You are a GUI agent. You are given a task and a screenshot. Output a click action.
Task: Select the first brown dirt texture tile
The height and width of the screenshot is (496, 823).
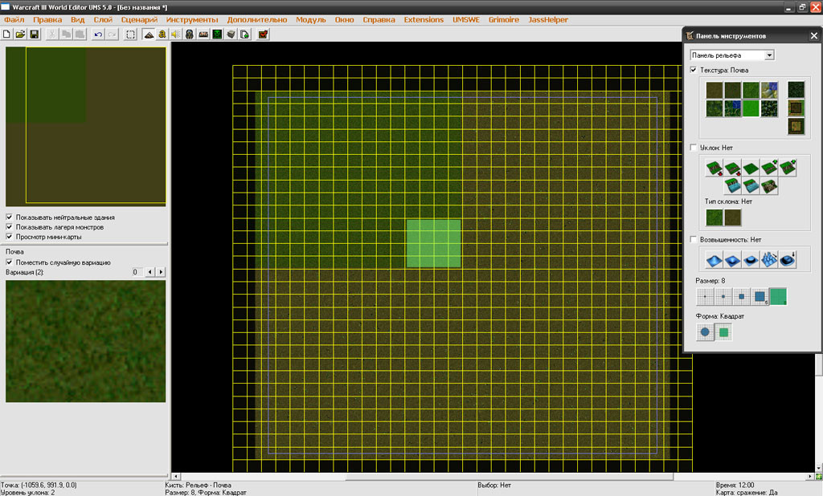[x=714, y=90]
